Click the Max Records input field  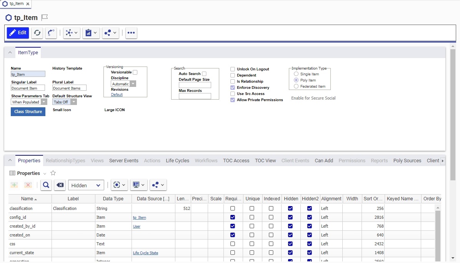point(195,96)
